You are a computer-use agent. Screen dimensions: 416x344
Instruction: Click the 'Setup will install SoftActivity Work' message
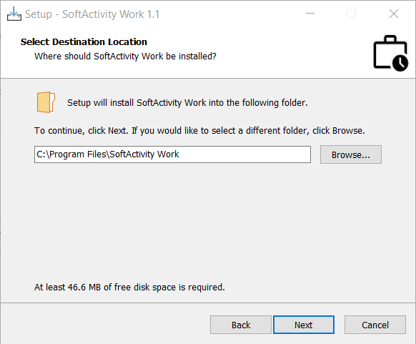tap(187, 103)
